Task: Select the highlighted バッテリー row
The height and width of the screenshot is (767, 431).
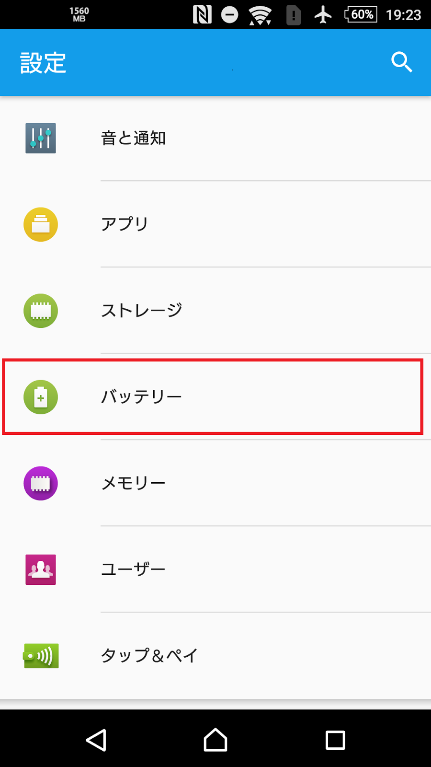Action: click(x=213, y=397)
